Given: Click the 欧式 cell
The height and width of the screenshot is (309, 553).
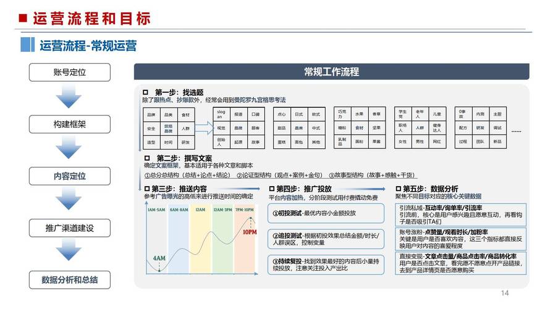Looking at the screenshot, I should coord(316,114).
